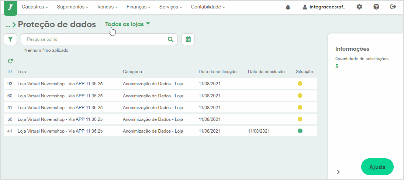
Task: Click Data da notificação column header
Action: click(x=217, y=72)
